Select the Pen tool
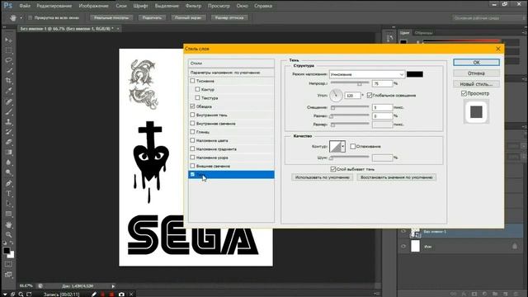528x297 pixels. click(8, 183)
